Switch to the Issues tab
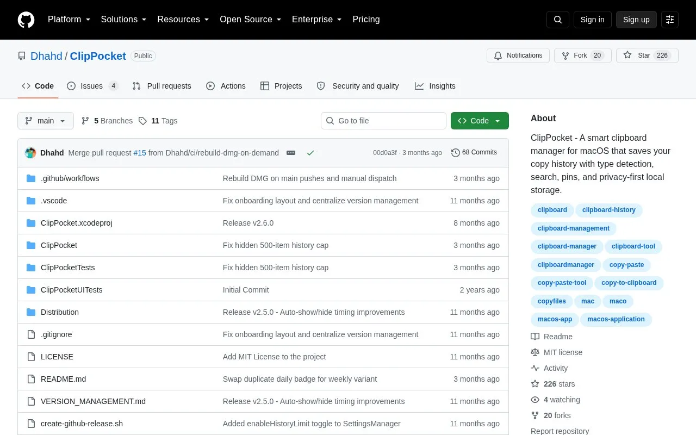Screen dimensions: 696x435 pos(92,86)
